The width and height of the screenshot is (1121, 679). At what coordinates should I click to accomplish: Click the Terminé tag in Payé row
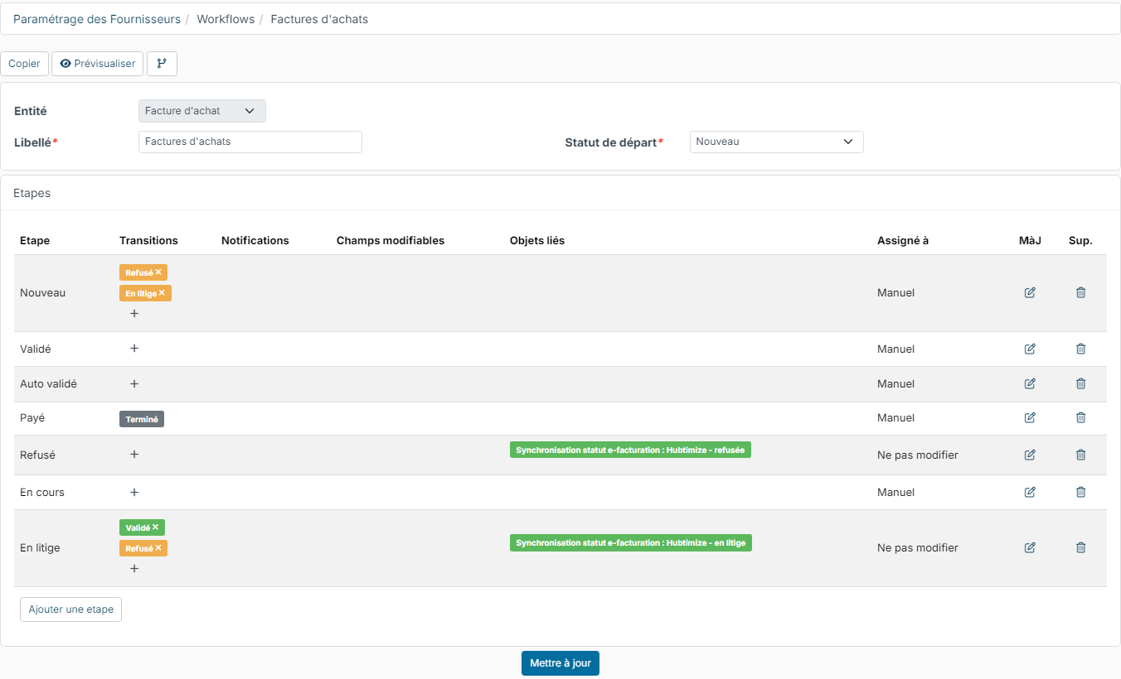point(142,419)
